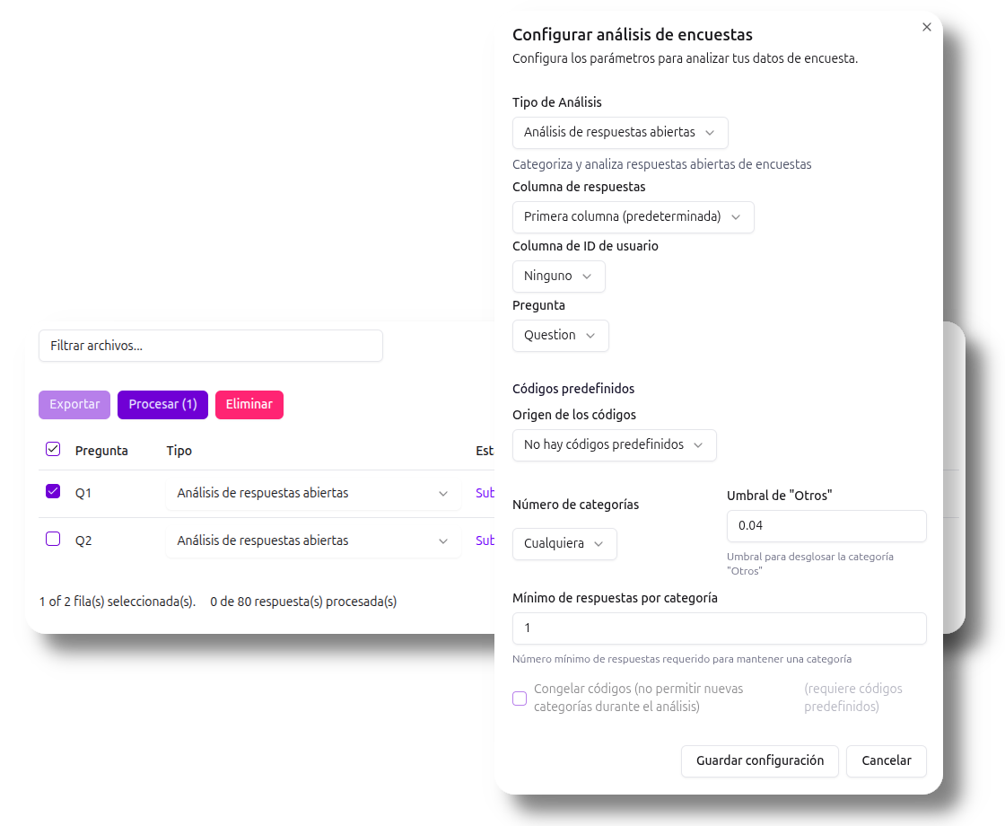
Task: Click the Filtrar archivos search field
Action: pyautogui.click(x=210, y=346)
